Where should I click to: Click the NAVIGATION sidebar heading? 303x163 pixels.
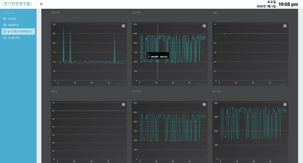(x=9, y=13)
